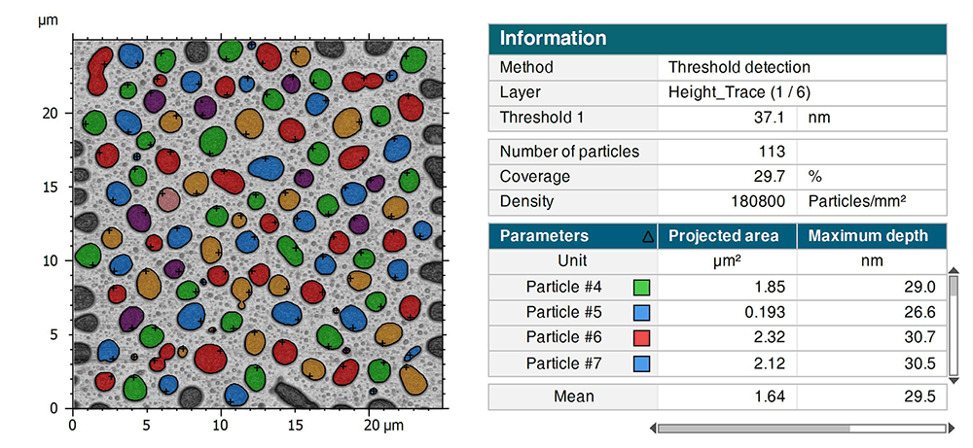Click the vertical scrollbar thumb beside the particle table
Image resolution: width=973 pixels, height=448 pixels.
tap(954, 287)
